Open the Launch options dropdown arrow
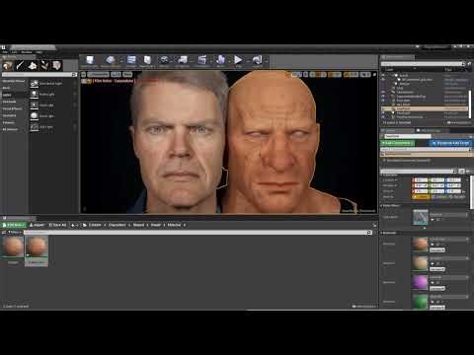Screen dimensions: 474x355 [x=266, y=61]
